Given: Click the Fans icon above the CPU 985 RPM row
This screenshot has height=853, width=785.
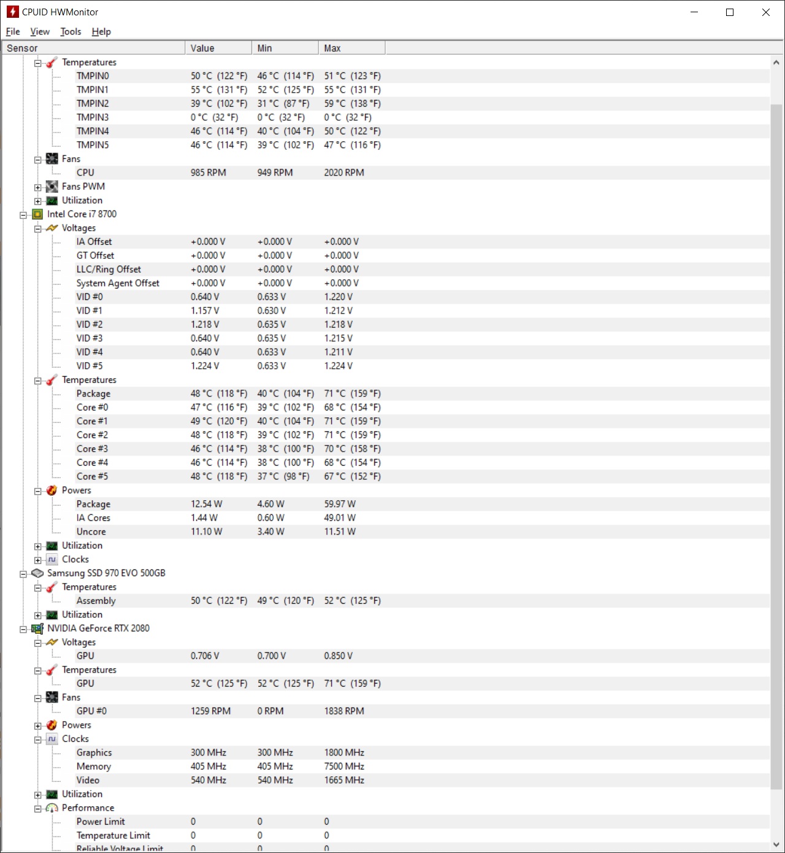Looking at the screenshot, I should (52, 159).
